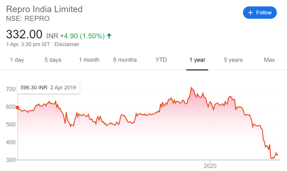Click the Repro India Limited title
The height and width of the screenshot is (171, 287).
pyautogui.click(x=44, y=9)
